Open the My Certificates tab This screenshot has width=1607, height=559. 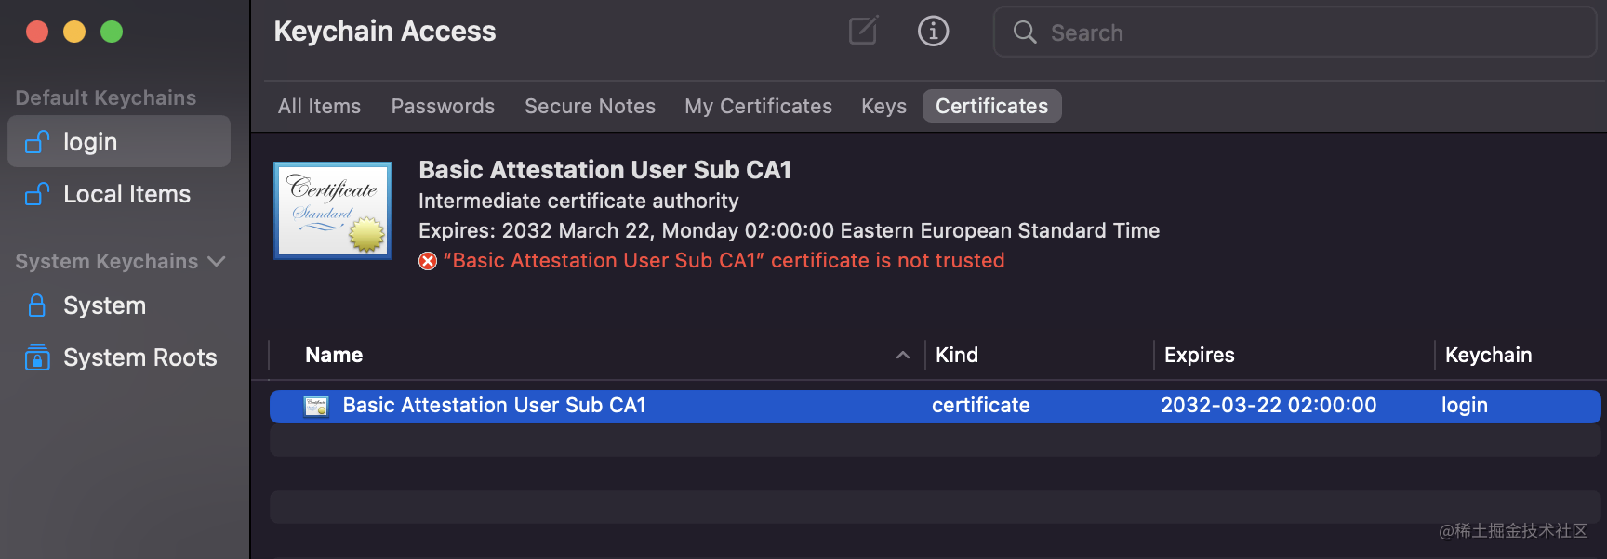click(758, 106)
